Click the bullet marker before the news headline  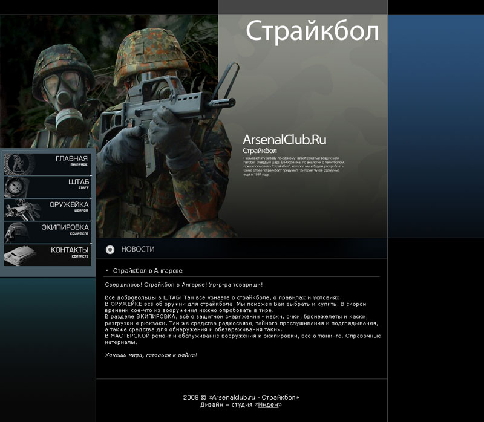(x=108, y=271)
